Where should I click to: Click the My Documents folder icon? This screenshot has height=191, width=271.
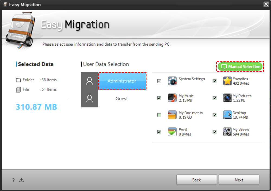[x=172, y=115]
